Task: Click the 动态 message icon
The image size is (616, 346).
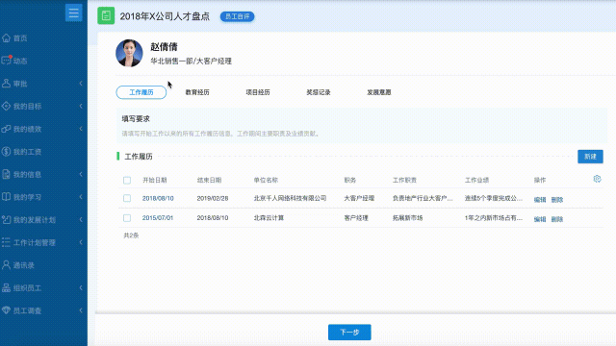Action: [6, 61]
